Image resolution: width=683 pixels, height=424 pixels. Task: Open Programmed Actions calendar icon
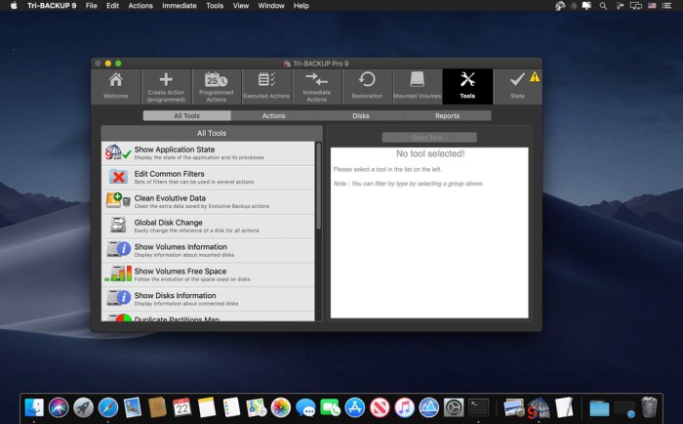216,86
